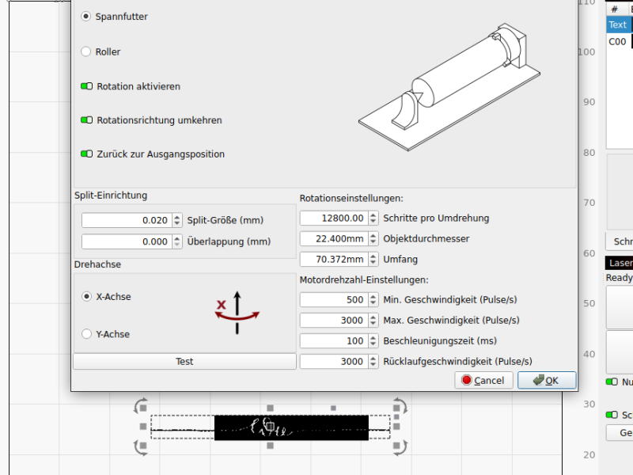Screen dimensions: 633x475
Task: Adjust the Rücklaufgeschwindigkeit spinner arrows
Action: (x=373, y=362)
